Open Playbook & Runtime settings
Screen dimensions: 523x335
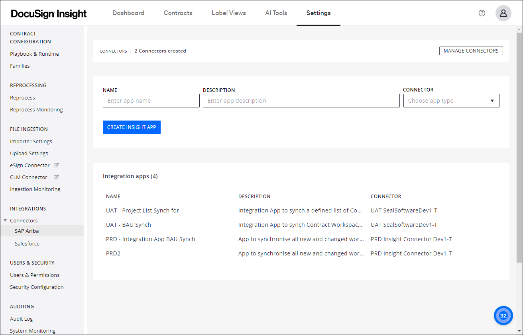34,54
